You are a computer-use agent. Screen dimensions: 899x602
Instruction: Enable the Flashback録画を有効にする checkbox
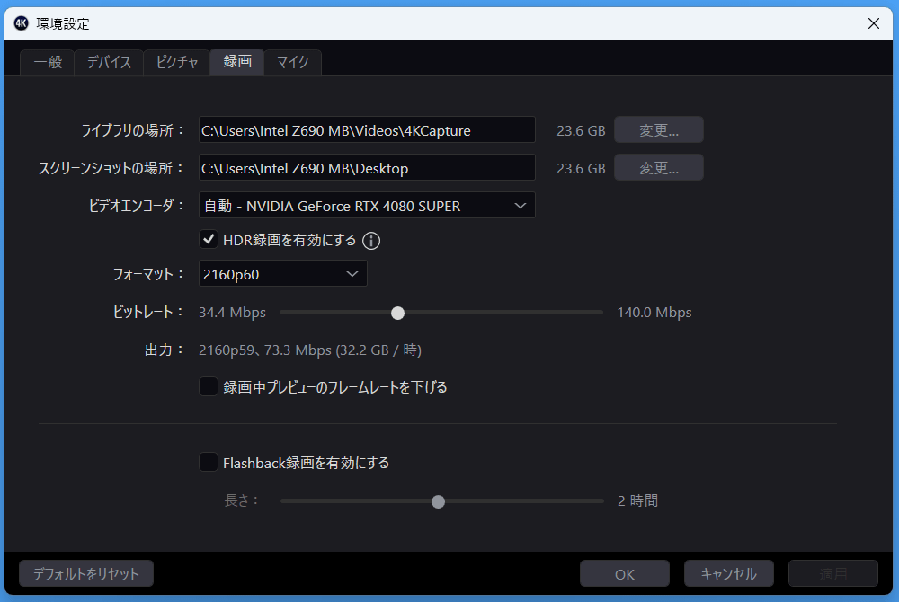click(x=209, y=463)
